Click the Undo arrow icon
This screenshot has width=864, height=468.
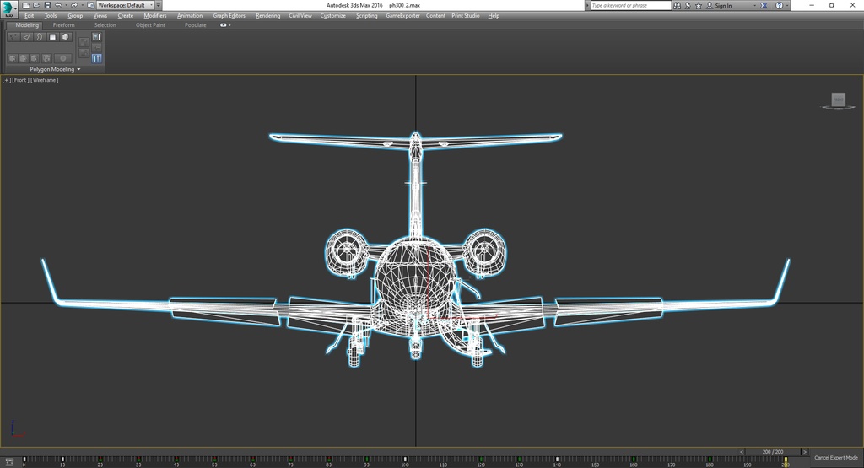(57, 5)
